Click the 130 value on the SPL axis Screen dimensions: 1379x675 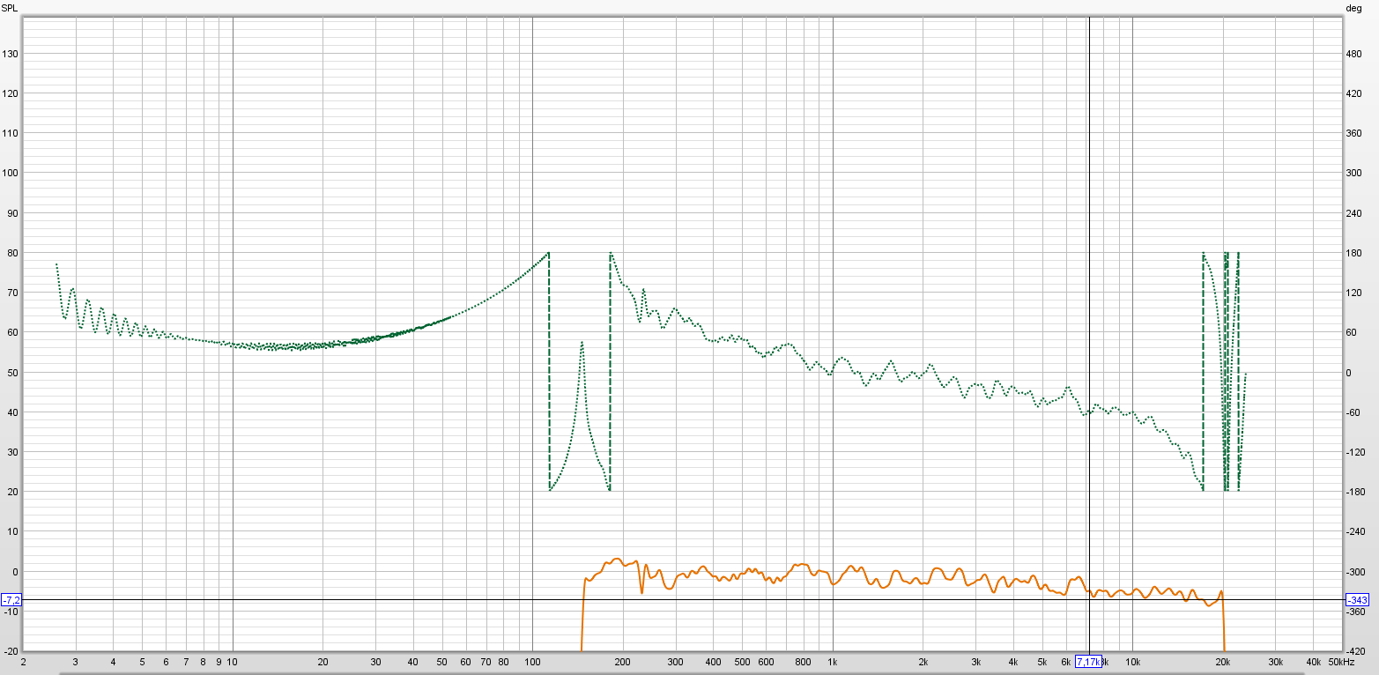pyautogui.click(x=11, y=54)
